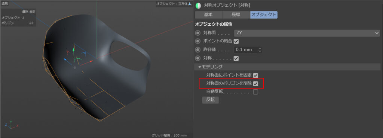Toggle 対称面にポイントを固定 checkbox
This screenshot has height=138, width=383.
(256, 76)
